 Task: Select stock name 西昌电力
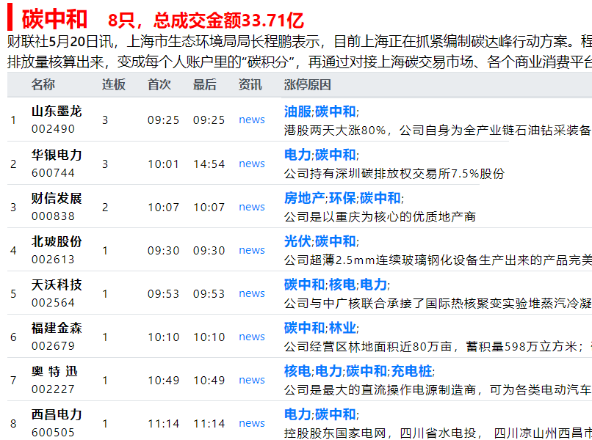click(x=57, y=415)
